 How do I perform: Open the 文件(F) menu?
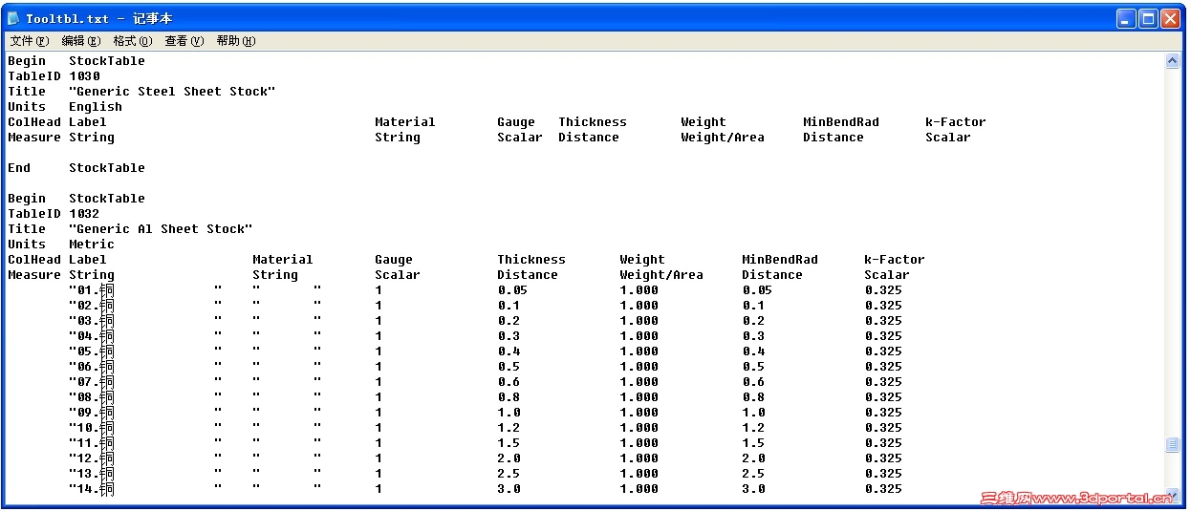point(29,41)
